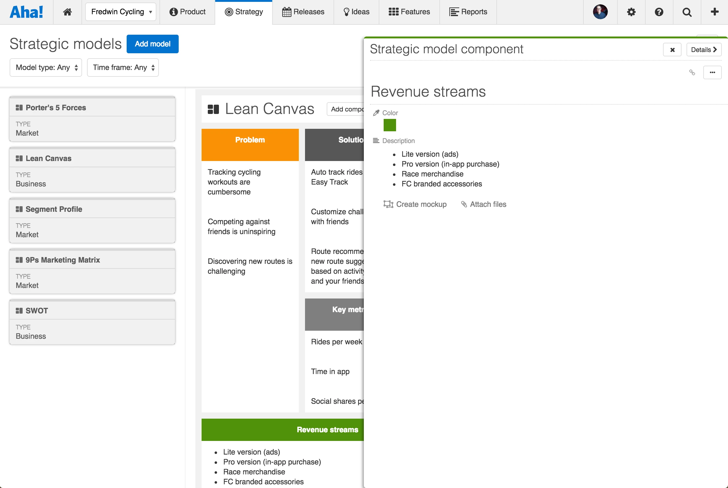
Task: Click the Add model button
Action: pos(152,44)
